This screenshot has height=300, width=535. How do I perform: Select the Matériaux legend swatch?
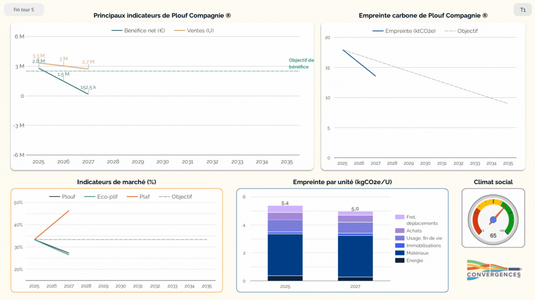(400, 253)
